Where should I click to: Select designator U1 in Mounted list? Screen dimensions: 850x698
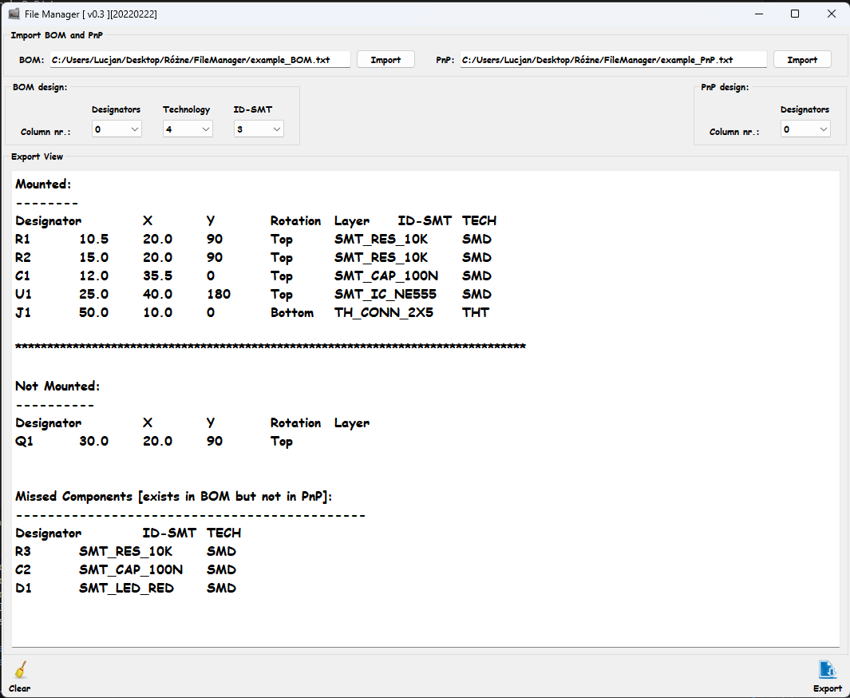click(x=23, y=295)
